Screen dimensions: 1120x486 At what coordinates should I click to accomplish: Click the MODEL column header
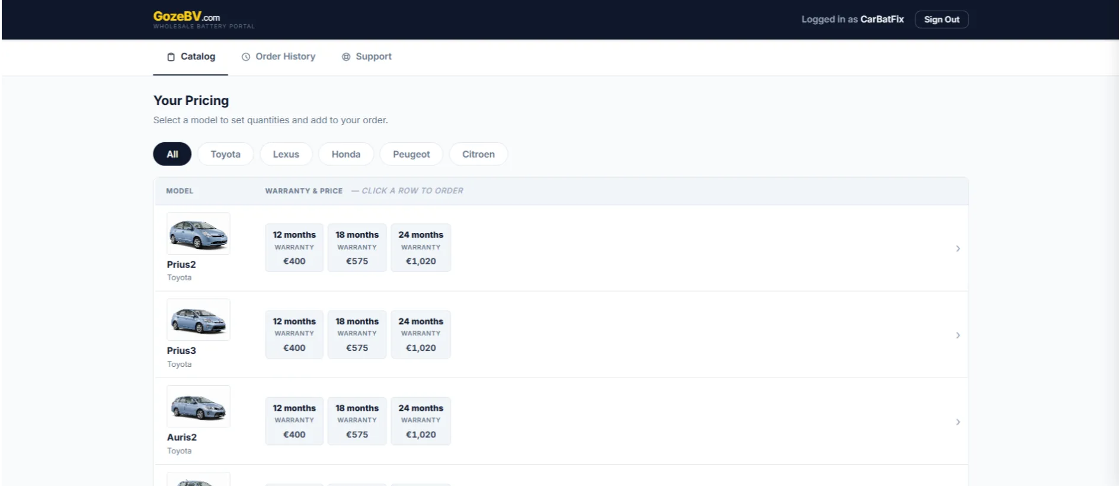[x=180, y=191]
